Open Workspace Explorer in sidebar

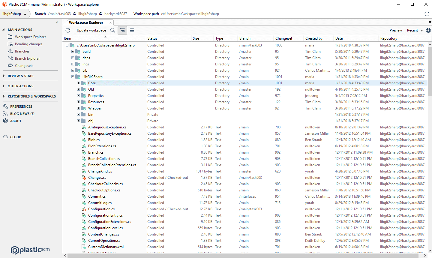click(30, 37)
